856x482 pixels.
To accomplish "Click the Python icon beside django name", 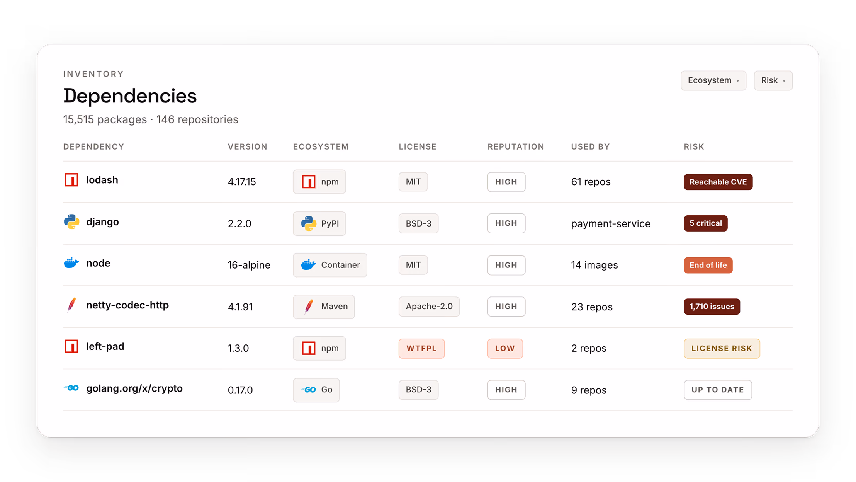I will pyautogui.click(x=71, y=222).
